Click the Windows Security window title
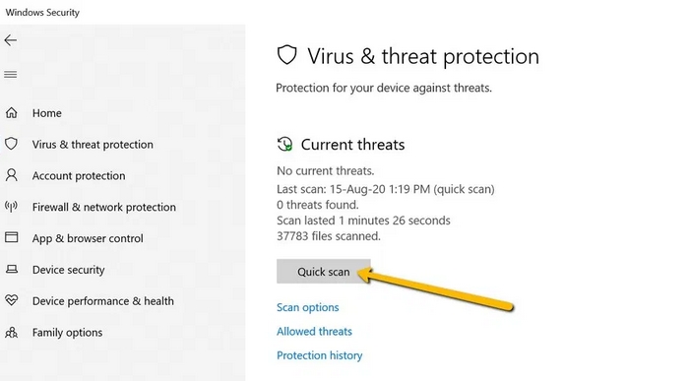Image resolution: width=689 pixels, height=381 pixels. click(x=42, y=12)
